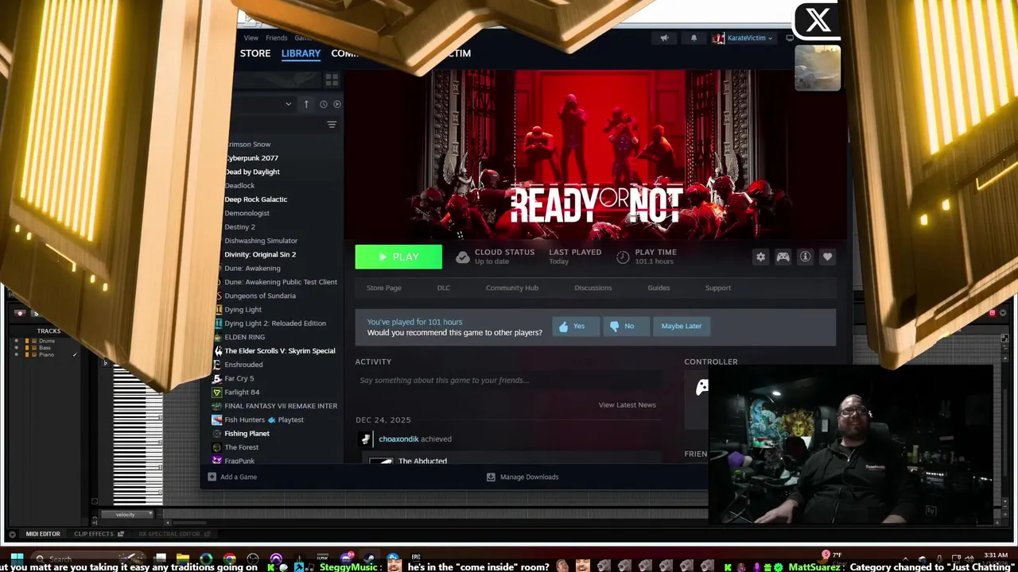Open the game info icon
Screen dimensions: 1018x572
tap(805, 257)
